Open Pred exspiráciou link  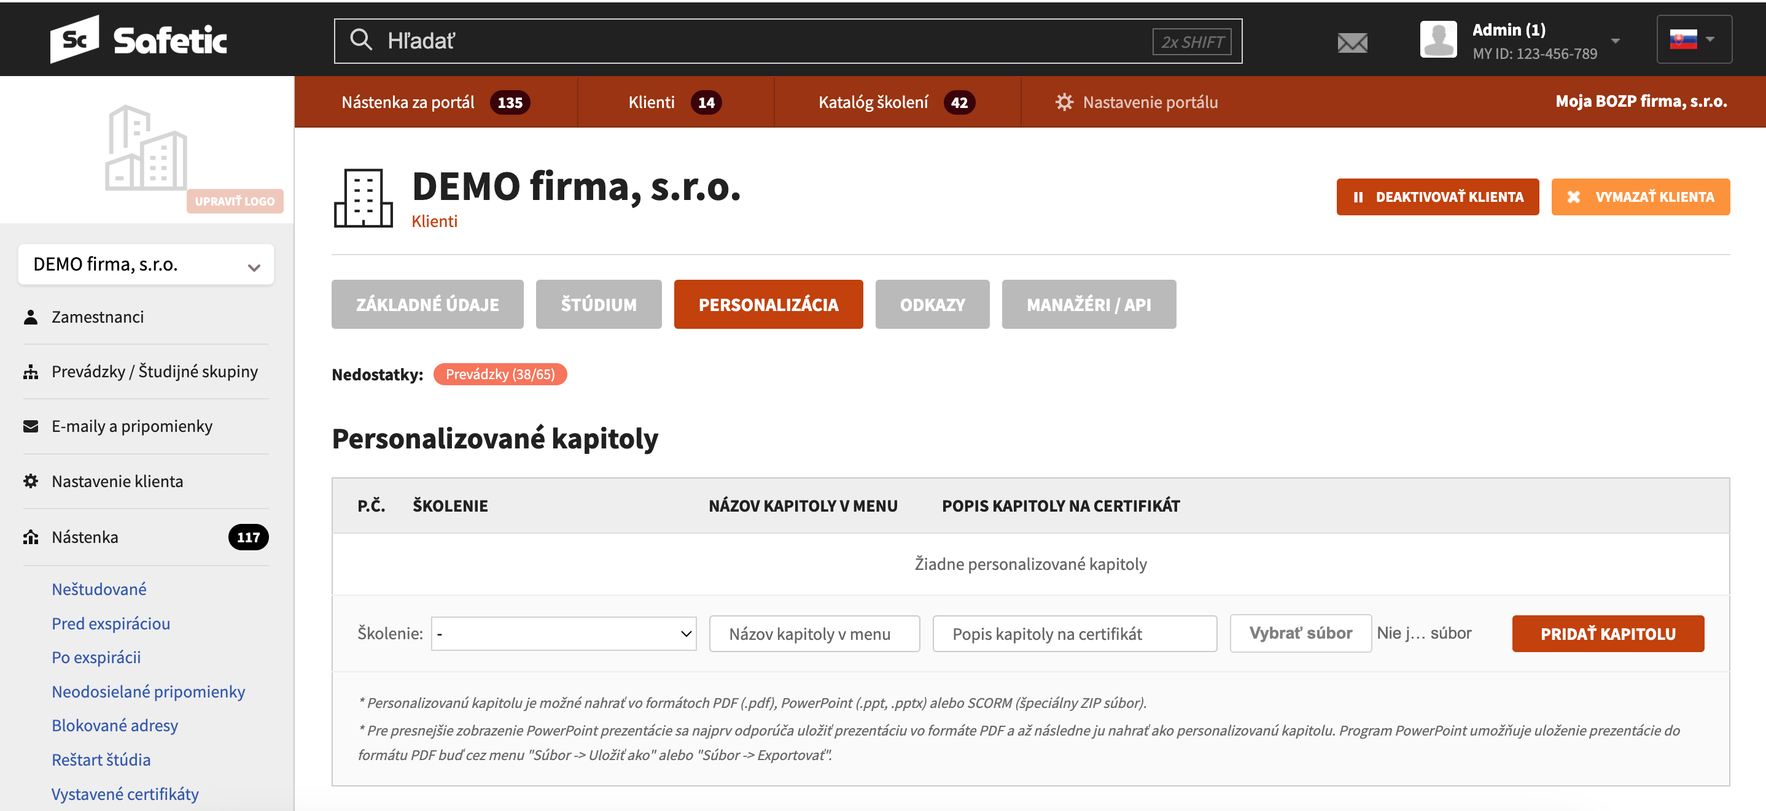(x=111, y=623)
